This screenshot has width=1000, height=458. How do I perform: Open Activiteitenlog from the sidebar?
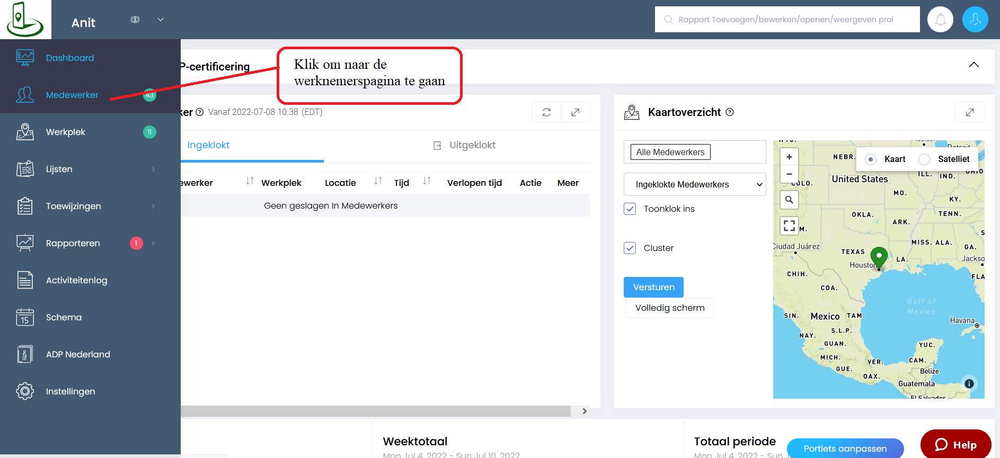click(x=76, y=280)
